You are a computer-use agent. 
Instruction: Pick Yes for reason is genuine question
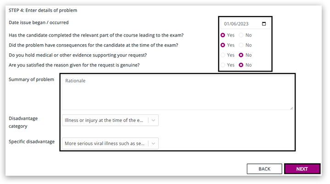tap(223, 65)
